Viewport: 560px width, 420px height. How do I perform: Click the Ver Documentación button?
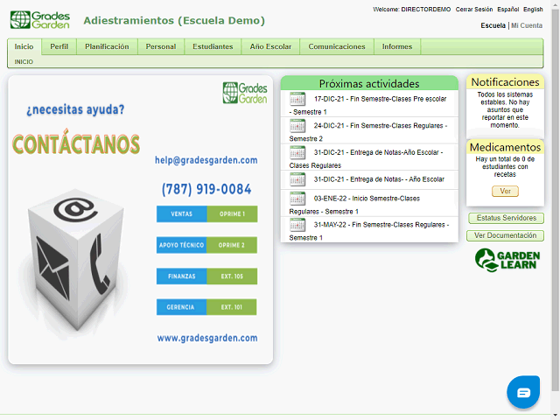coord(506,235)
